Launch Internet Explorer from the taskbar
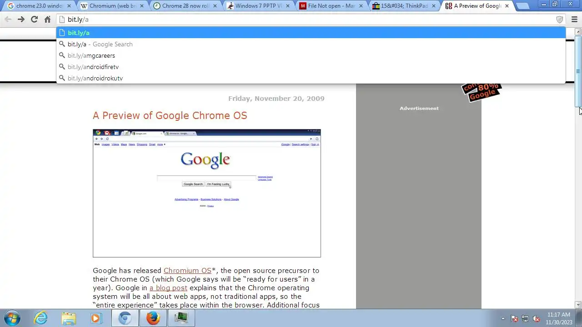The image size is (582, 327). click(41, 318)
